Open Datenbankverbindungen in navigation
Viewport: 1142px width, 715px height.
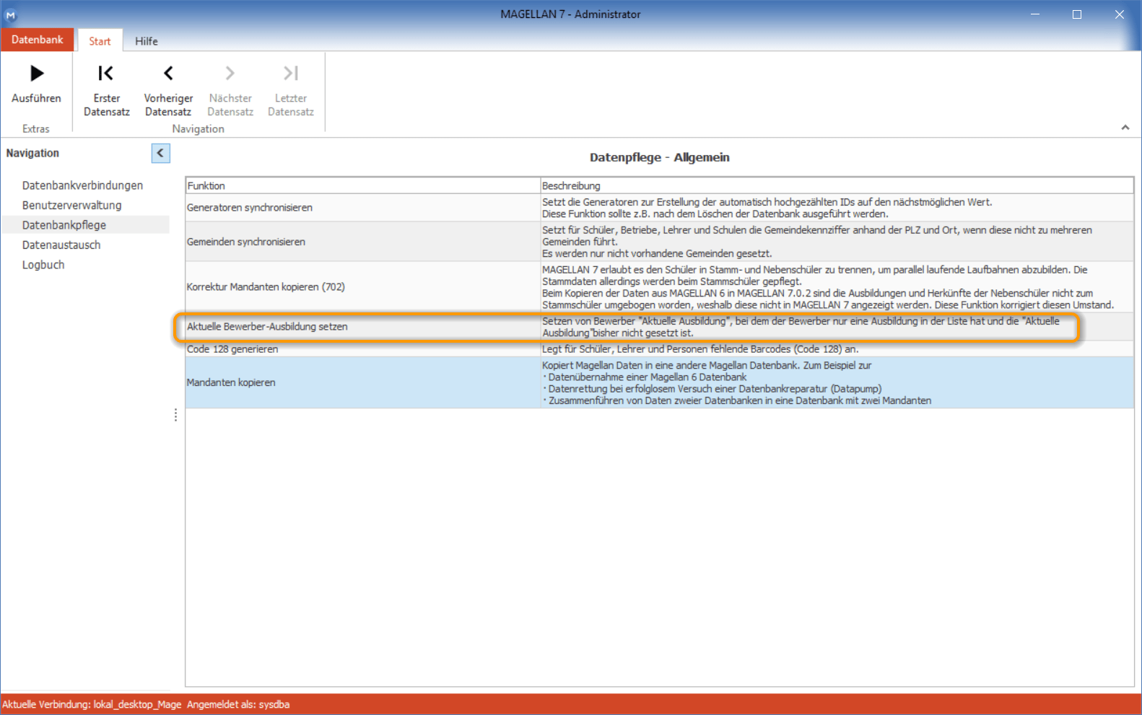(x=82, y=185)
